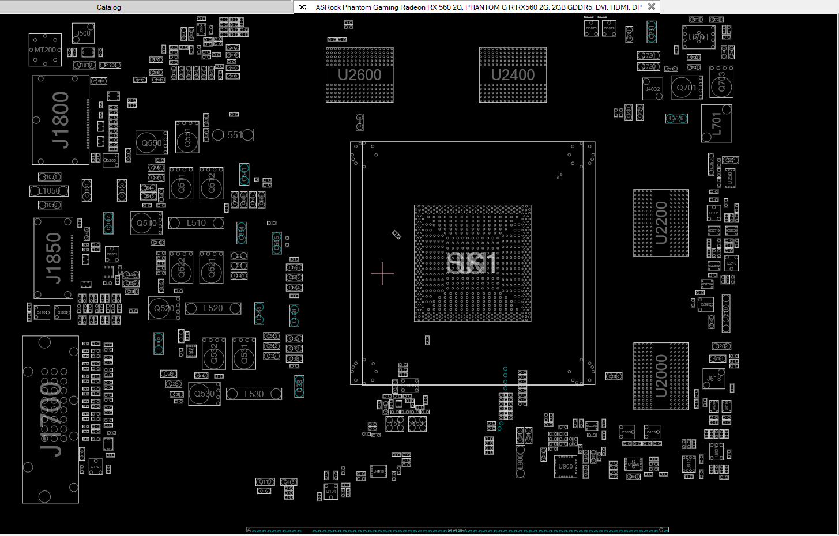
Task: Select inductor L551
Action: (232, 135)
